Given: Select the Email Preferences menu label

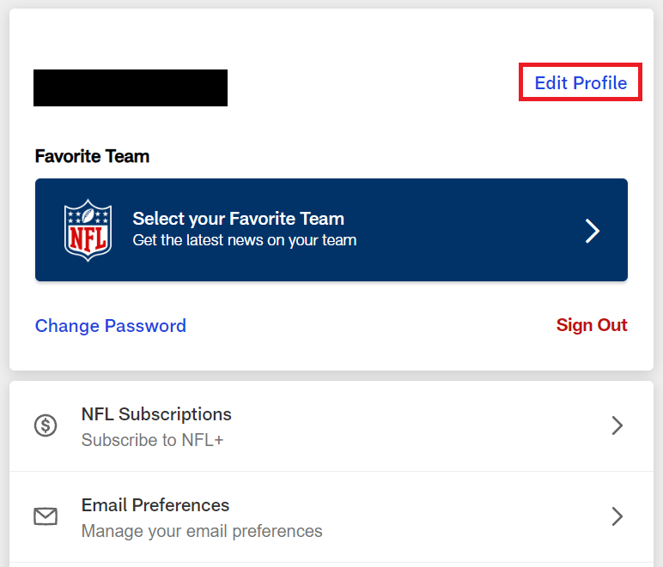Looking at the screenshot, I should coord(155,505).
